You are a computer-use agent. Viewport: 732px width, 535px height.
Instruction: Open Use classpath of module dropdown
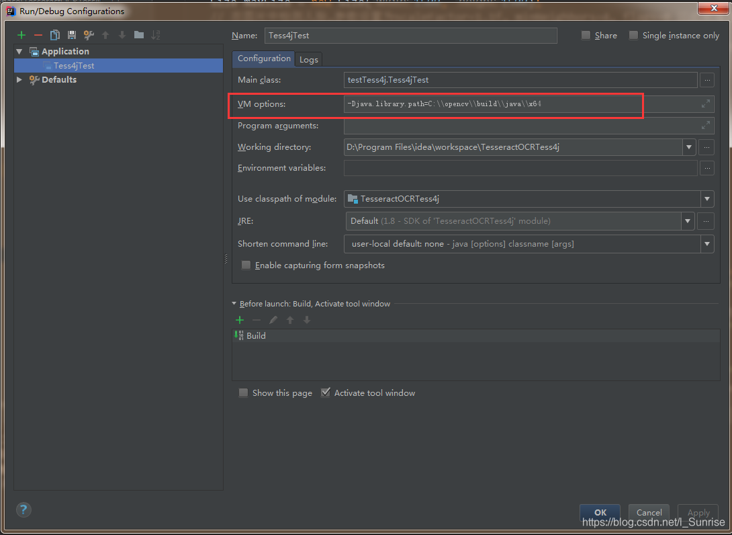click(707, 199)
